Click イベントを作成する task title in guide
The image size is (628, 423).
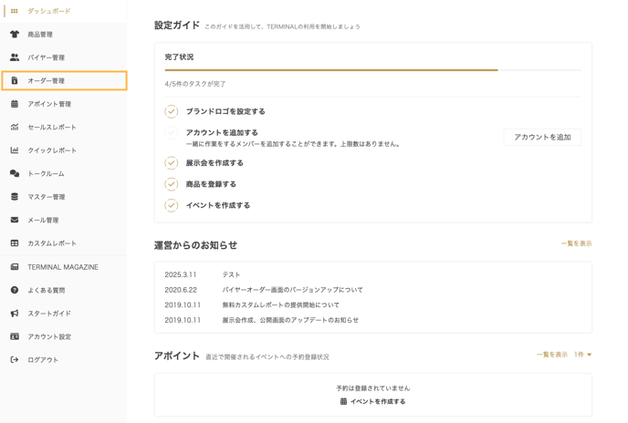tap(218, 205)
